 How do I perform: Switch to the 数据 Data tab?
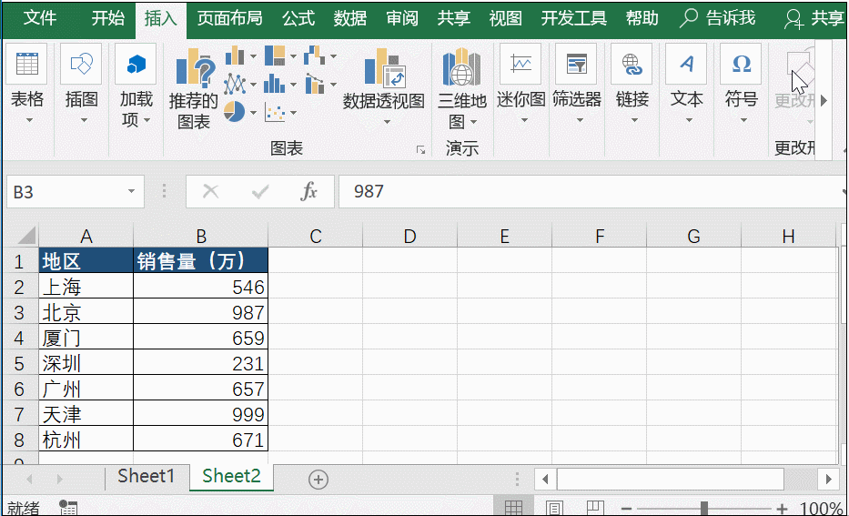(x=349, y=18)
